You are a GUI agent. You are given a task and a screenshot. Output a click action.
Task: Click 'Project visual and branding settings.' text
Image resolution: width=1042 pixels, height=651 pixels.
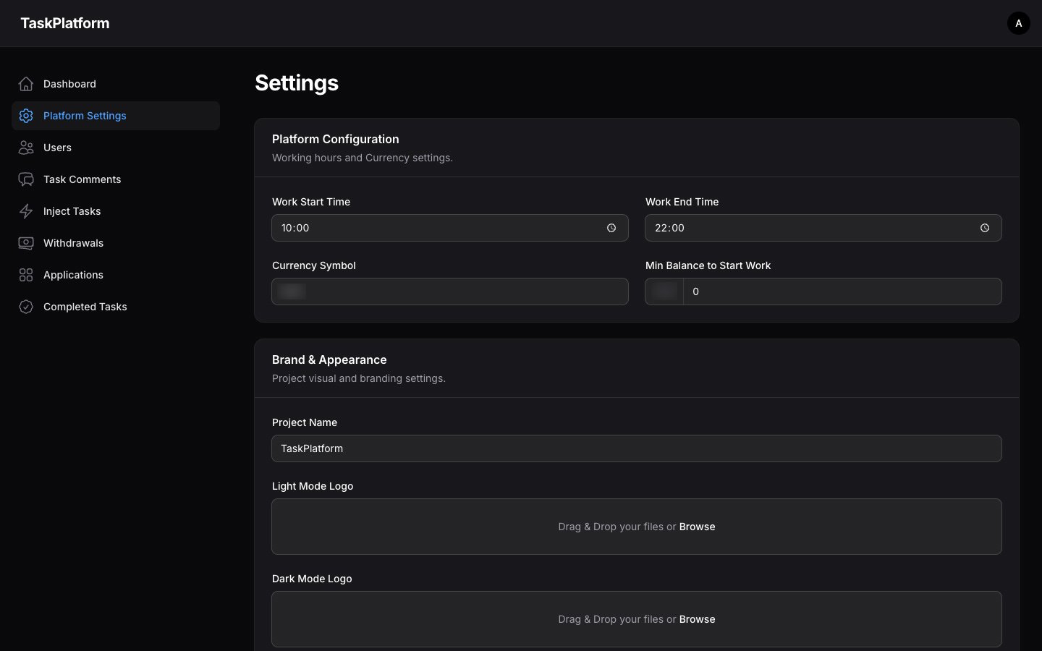click(359, 378)
